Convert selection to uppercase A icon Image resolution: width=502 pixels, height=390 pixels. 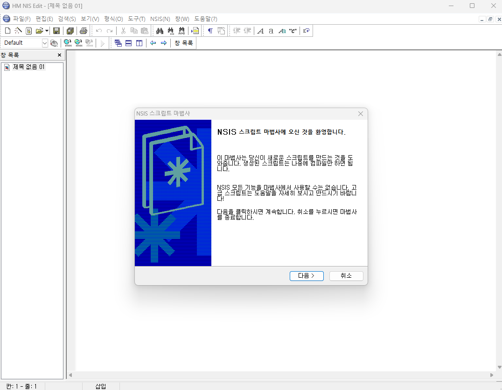point(261,31)
